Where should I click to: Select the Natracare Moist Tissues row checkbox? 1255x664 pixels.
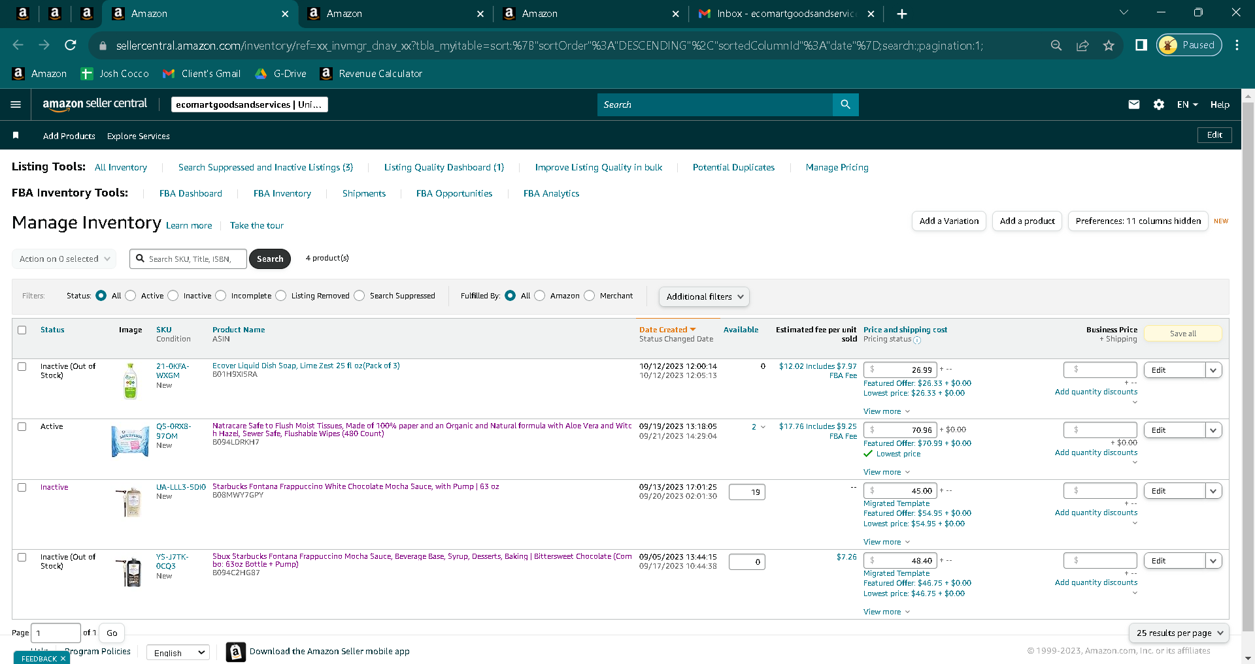(22, 426)
